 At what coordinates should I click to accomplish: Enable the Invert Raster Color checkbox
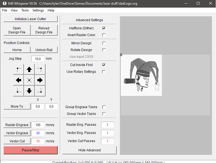[x=104, y=35]
